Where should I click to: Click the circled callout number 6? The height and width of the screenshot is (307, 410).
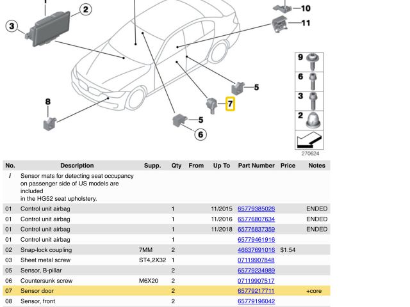click(201, 134)
